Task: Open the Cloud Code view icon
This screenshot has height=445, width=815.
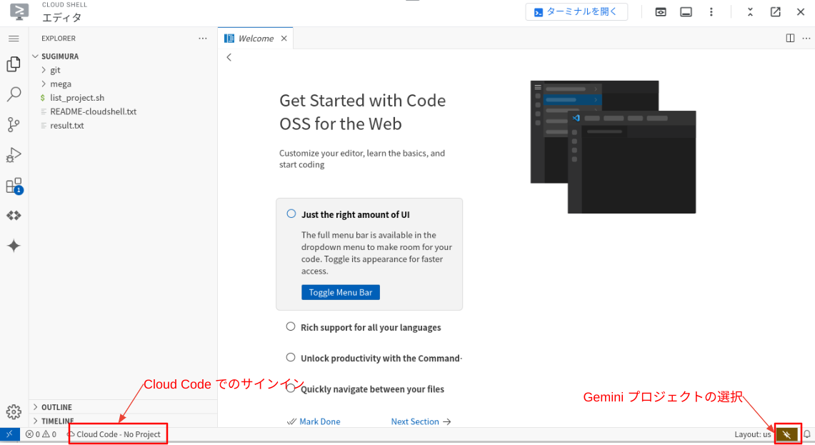Action: point(14,215)
